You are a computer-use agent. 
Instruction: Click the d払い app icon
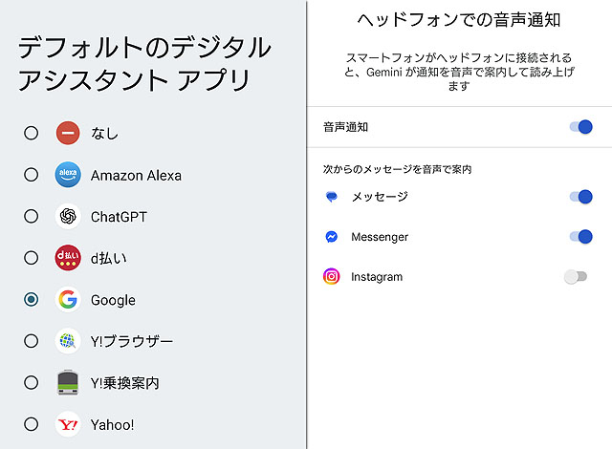[x=67, y=258]
